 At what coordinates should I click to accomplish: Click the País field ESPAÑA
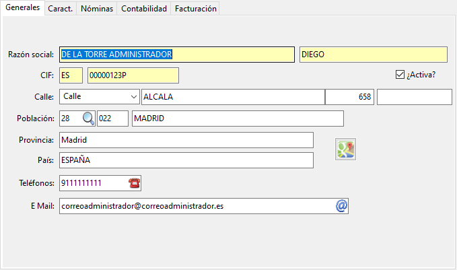186,161
